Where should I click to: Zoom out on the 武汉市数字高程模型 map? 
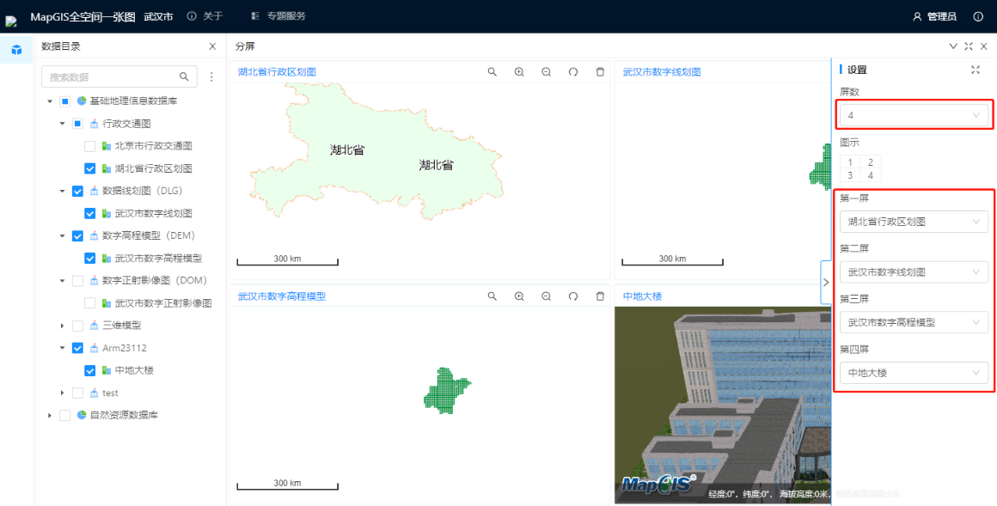(546, 296)
